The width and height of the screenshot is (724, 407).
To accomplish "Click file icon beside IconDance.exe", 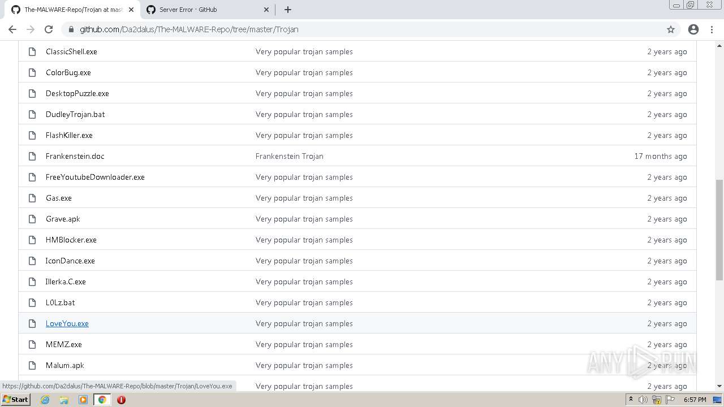I will [32, 261].
